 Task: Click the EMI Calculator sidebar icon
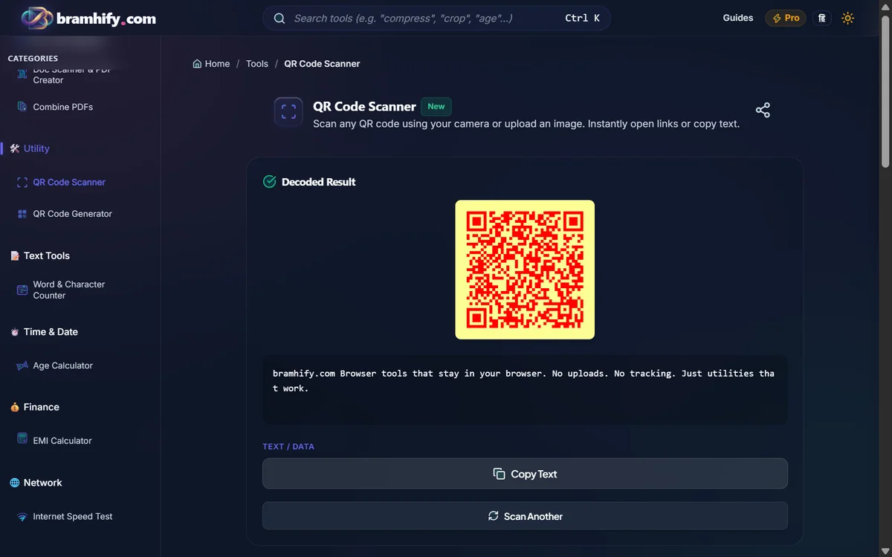[x=22, y=440]
